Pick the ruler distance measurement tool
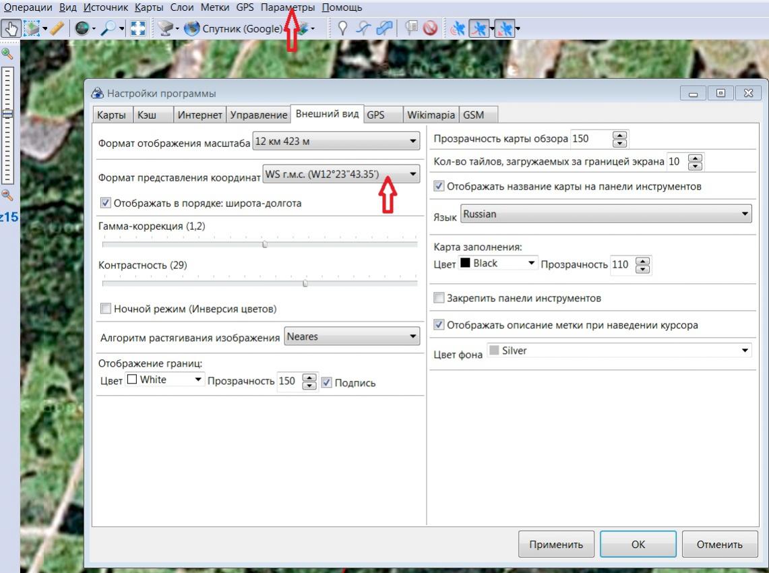Viewport: 769px width, 573px height. [58, 29]
